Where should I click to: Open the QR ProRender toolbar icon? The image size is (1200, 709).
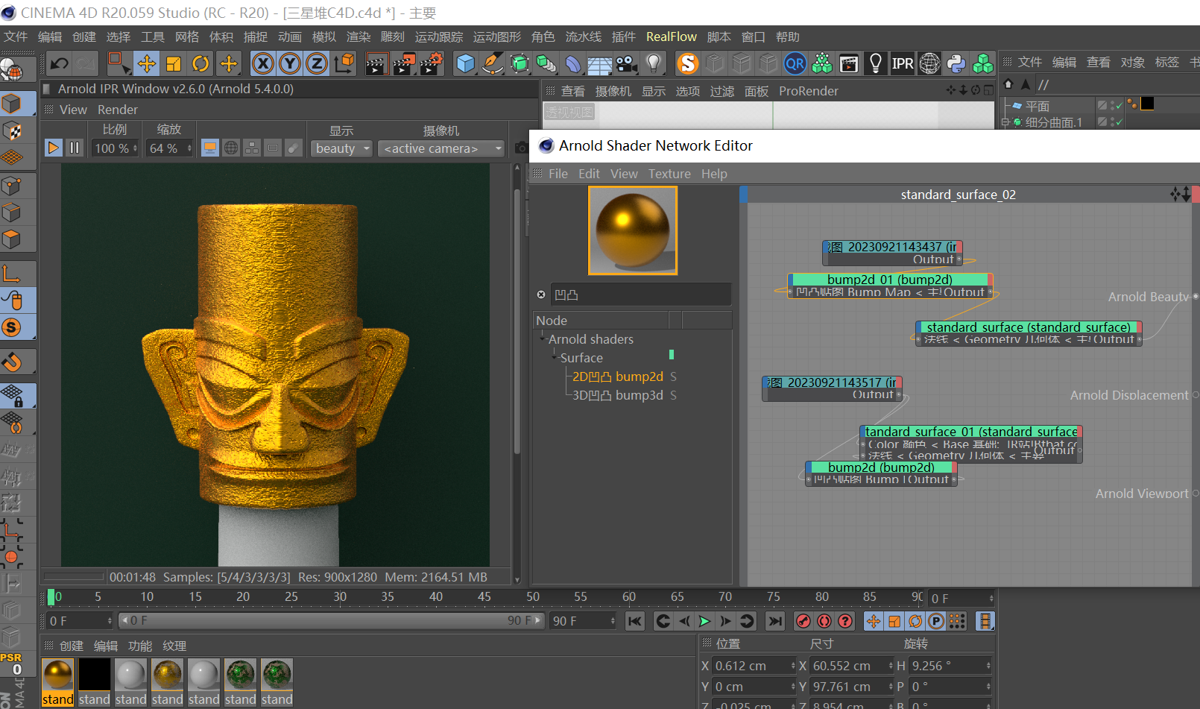click(x=795, y=63)
